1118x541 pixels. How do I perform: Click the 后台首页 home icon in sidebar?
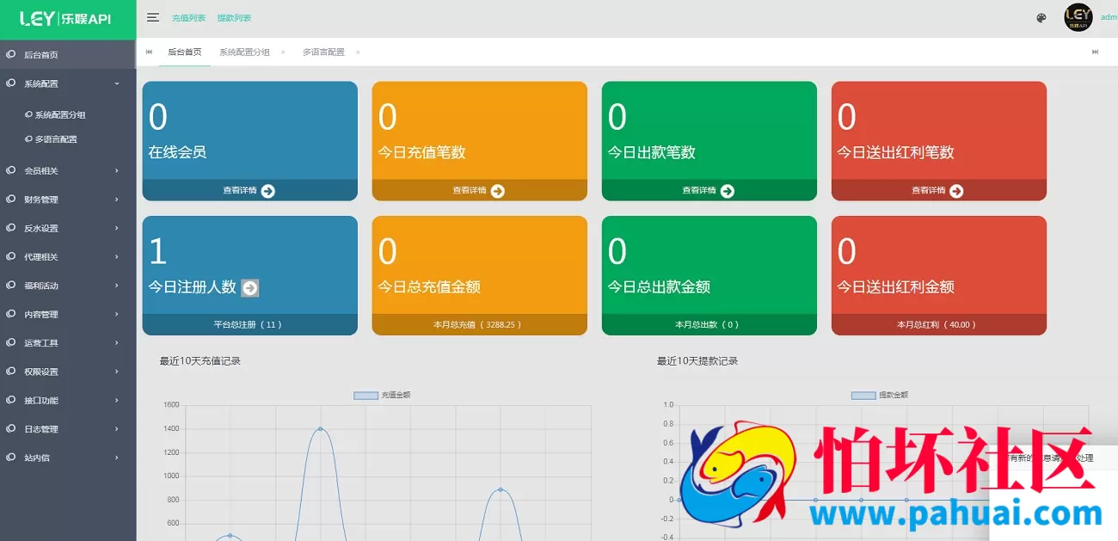[x=12, y=52]
